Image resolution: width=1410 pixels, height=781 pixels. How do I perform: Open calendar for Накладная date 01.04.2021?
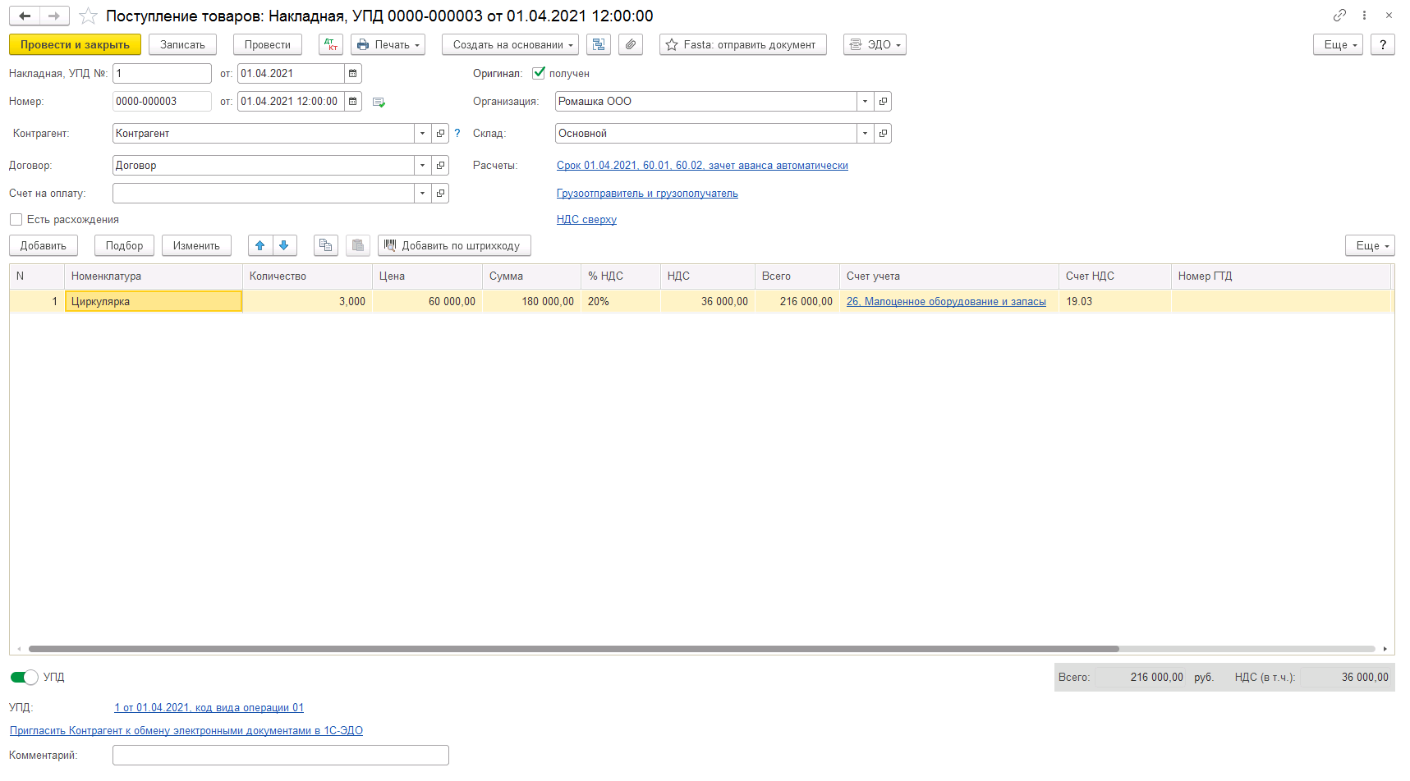352,73
